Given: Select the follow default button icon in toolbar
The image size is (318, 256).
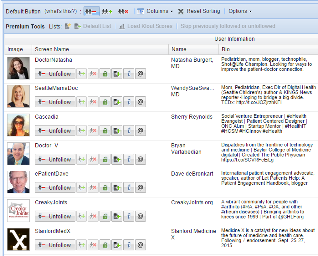Looking at the screenshot, I should click(107, 11).
